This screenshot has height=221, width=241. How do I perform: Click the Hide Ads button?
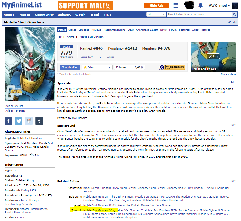click(x=156, y=6)
